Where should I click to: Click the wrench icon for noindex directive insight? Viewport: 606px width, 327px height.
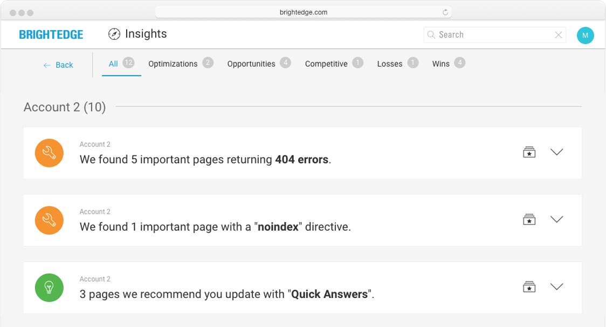click(49, 221)
